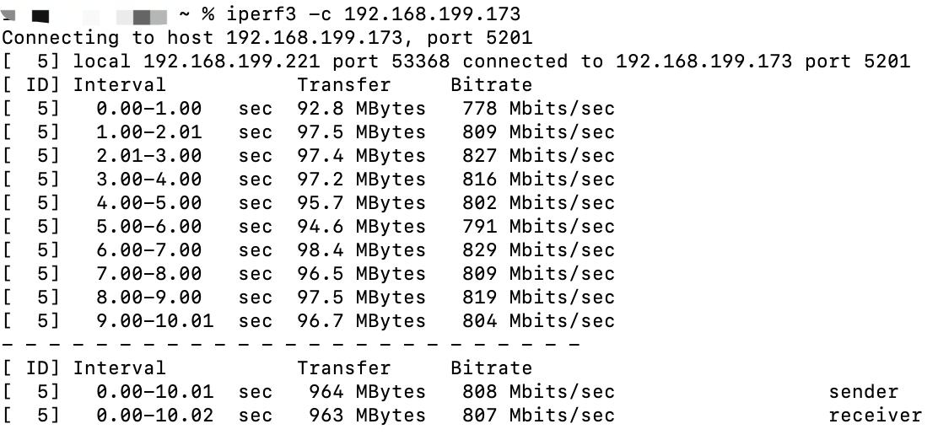Screen dimensions: 938x440
Task: Click the iperf3 command text in the prompt
Action: [253, 14]
